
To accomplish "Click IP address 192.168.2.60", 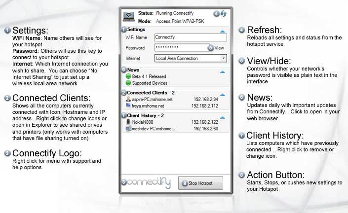I will point(206,129).
